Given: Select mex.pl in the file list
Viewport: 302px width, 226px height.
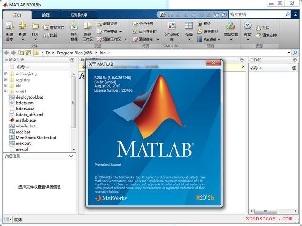Looking at the screenshot, I should 22,149.
